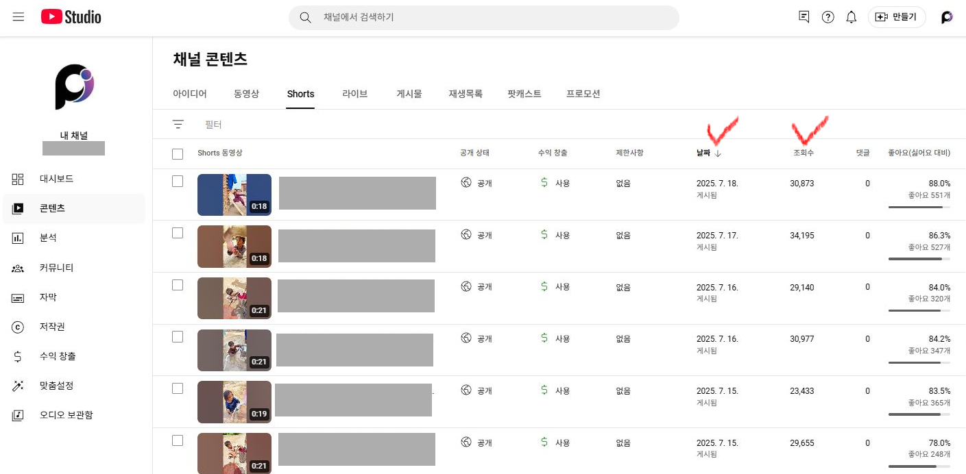Sort the list by 조회수 column
The height and width of the screenshot is (474, 966).
[804, 153]
